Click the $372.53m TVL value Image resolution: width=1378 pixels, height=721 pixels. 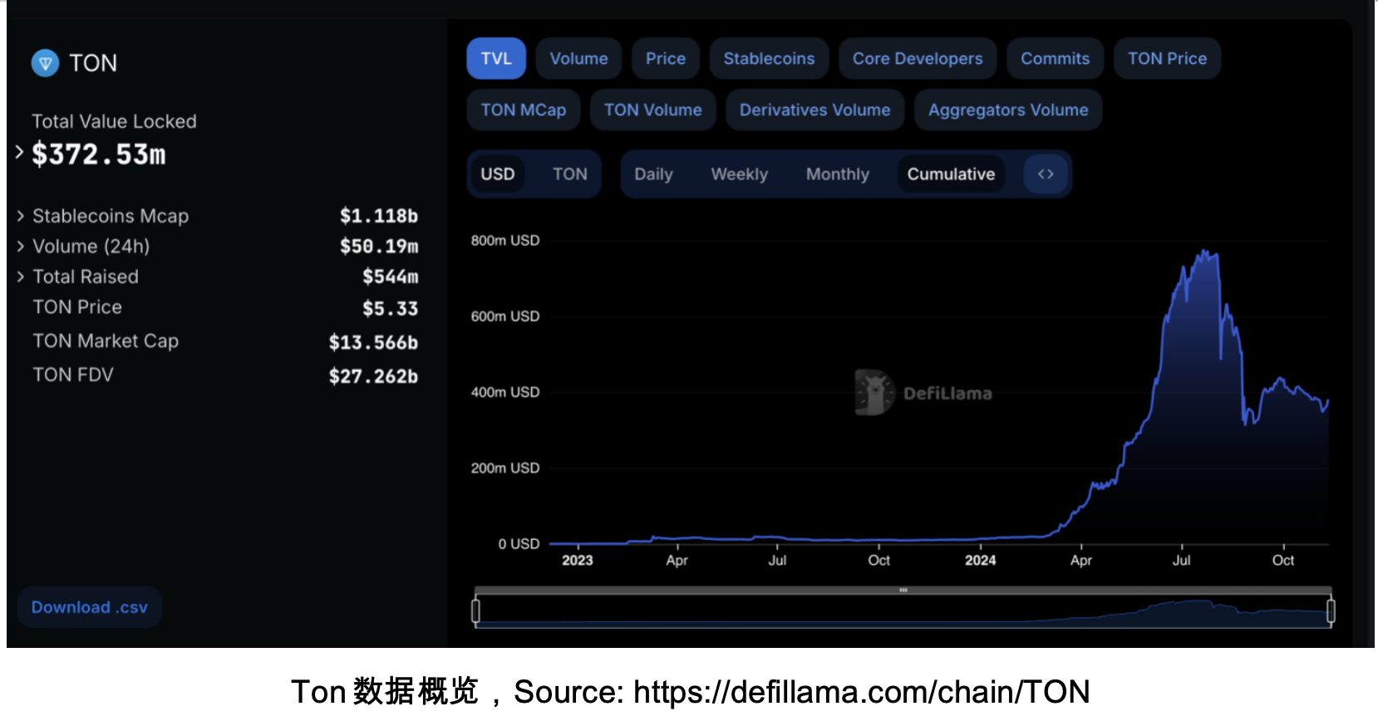pos(99,154)
